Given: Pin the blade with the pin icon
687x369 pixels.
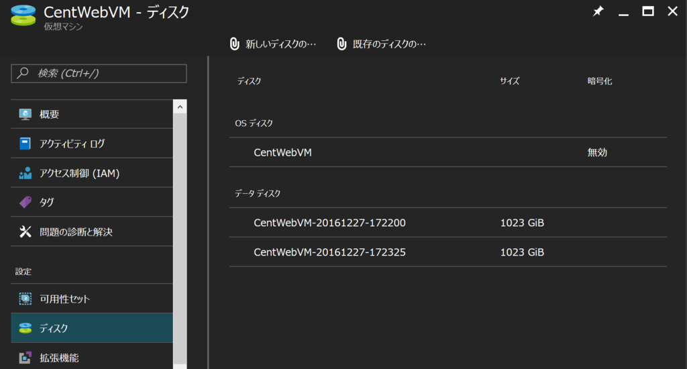Looking at the screenshot, I should click(x=598, y=11).
